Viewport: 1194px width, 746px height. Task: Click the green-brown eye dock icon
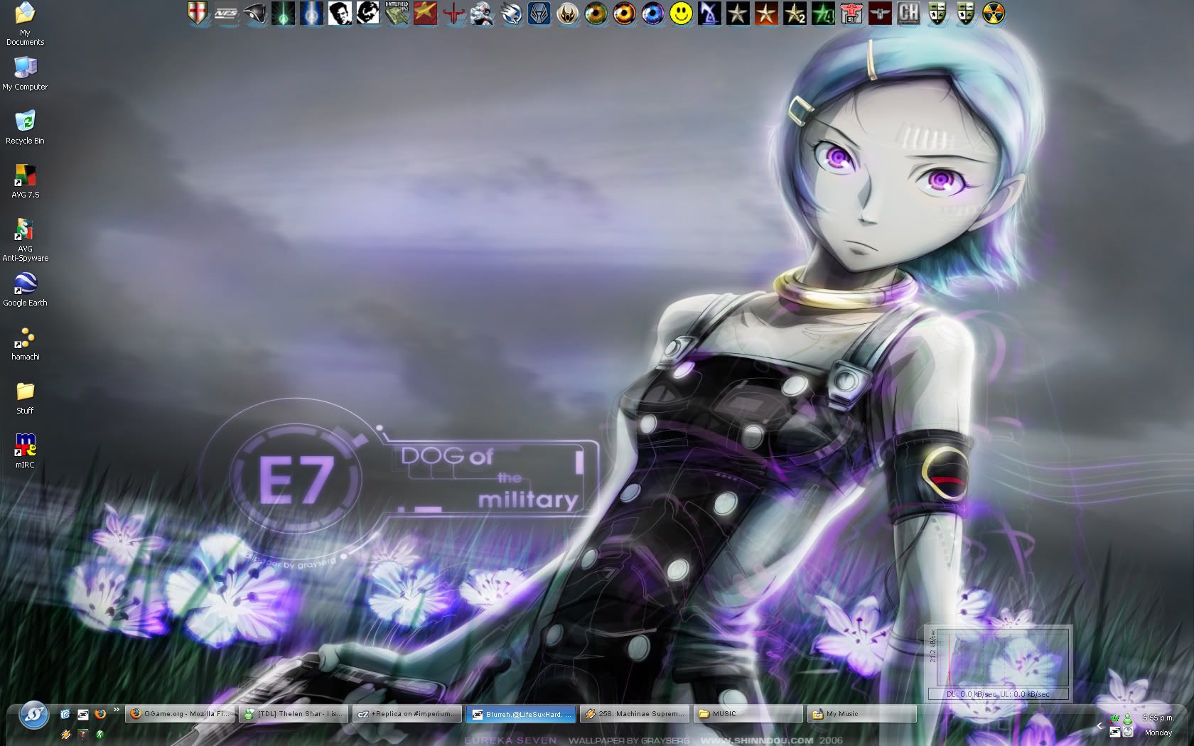point(596,13)
